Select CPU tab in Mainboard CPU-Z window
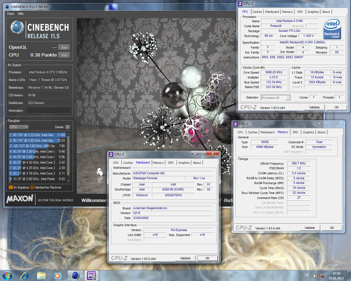 116,163
